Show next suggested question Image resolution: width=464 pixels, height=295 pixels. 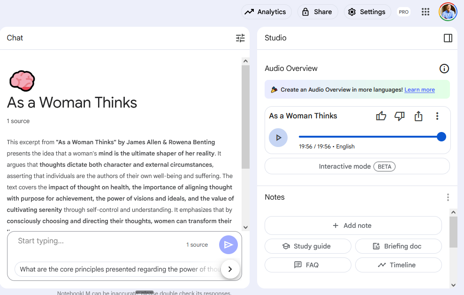(x=230, y=269)
